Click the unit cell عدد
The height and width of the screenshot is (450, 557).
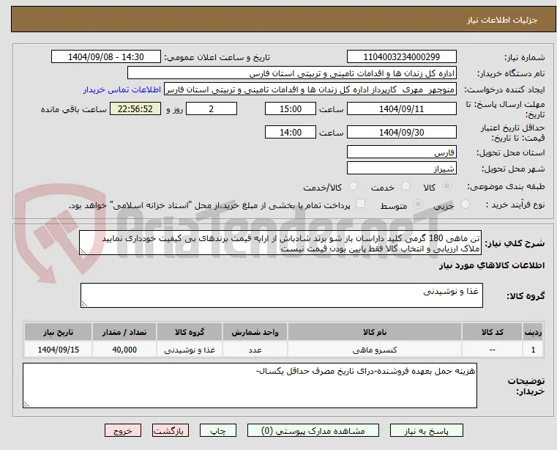point(255,350)
